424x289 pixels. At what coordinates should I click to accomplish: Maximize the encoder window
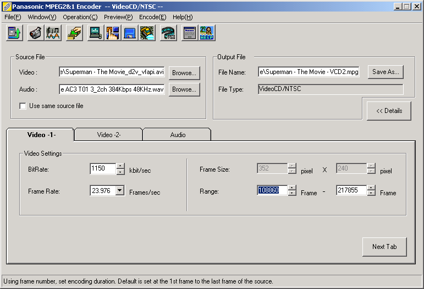(x=406, y=7)
